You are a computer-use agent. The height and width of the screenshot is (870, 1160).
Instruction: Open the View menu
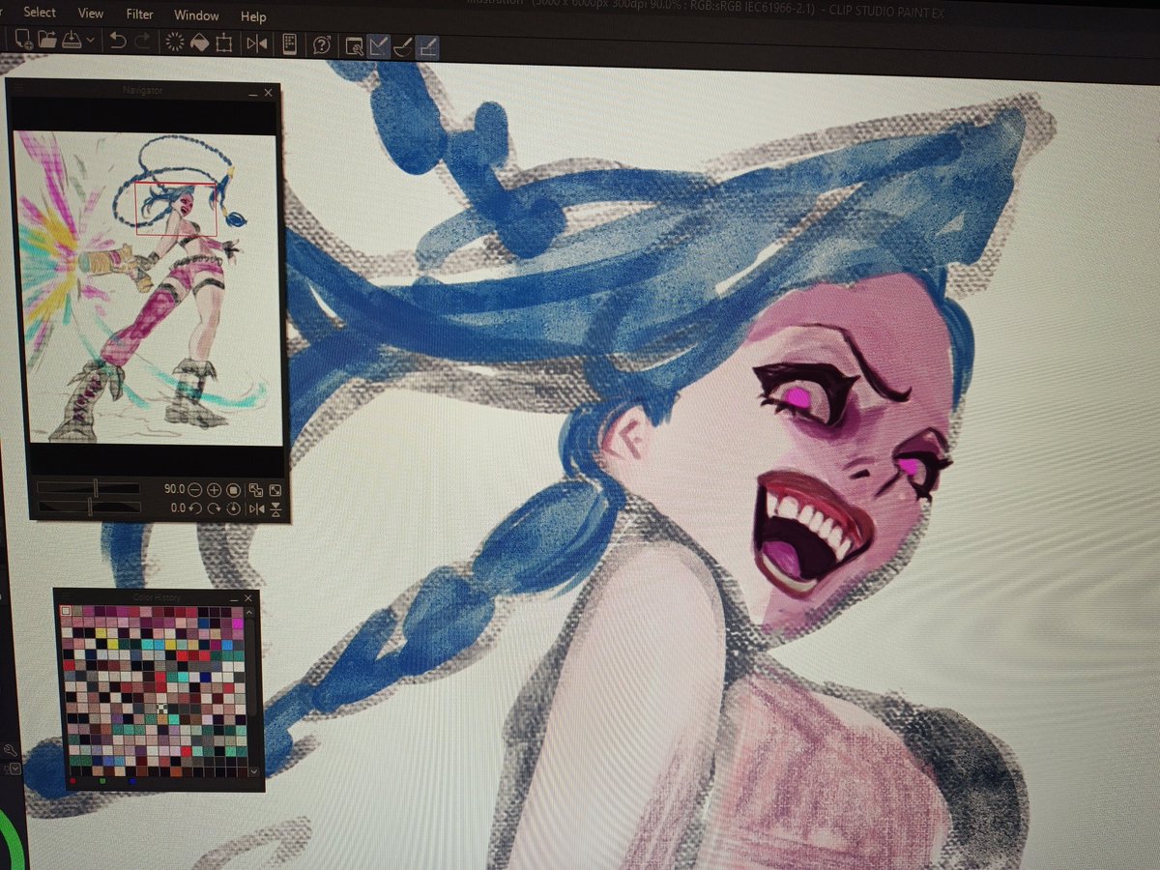coord(91,14)
